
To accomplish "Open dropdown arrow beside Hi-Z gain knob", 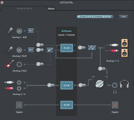I will [42, 64].
